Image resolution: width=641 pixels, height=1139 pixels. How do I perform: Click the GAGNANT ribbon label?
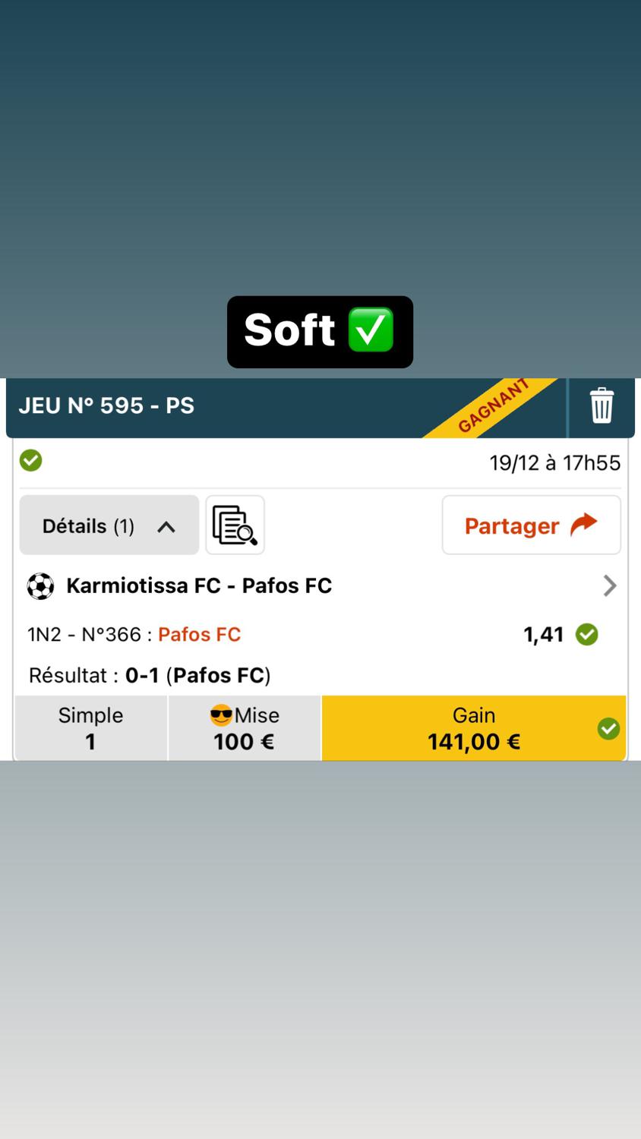tap(494, 407)
